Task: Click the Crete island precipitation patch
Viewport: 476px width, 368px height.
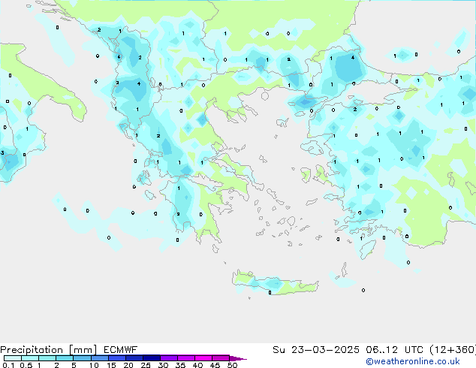Action: pyautogui.click(x=273, y=284)
